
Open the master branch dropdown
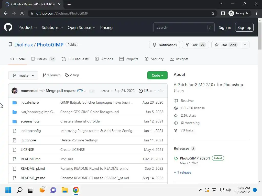coord(23,75)
